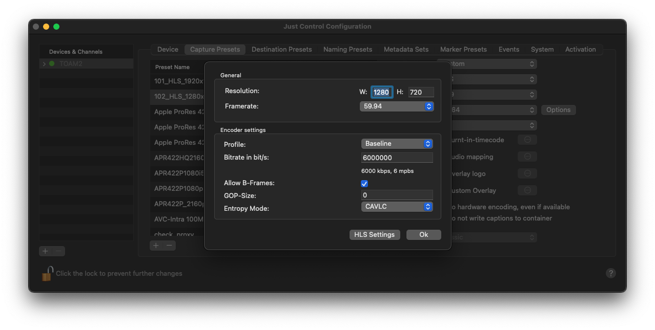Remove a device with the sidebar minus button
This screenshot has width=655, height=330.
click(59, 251)
